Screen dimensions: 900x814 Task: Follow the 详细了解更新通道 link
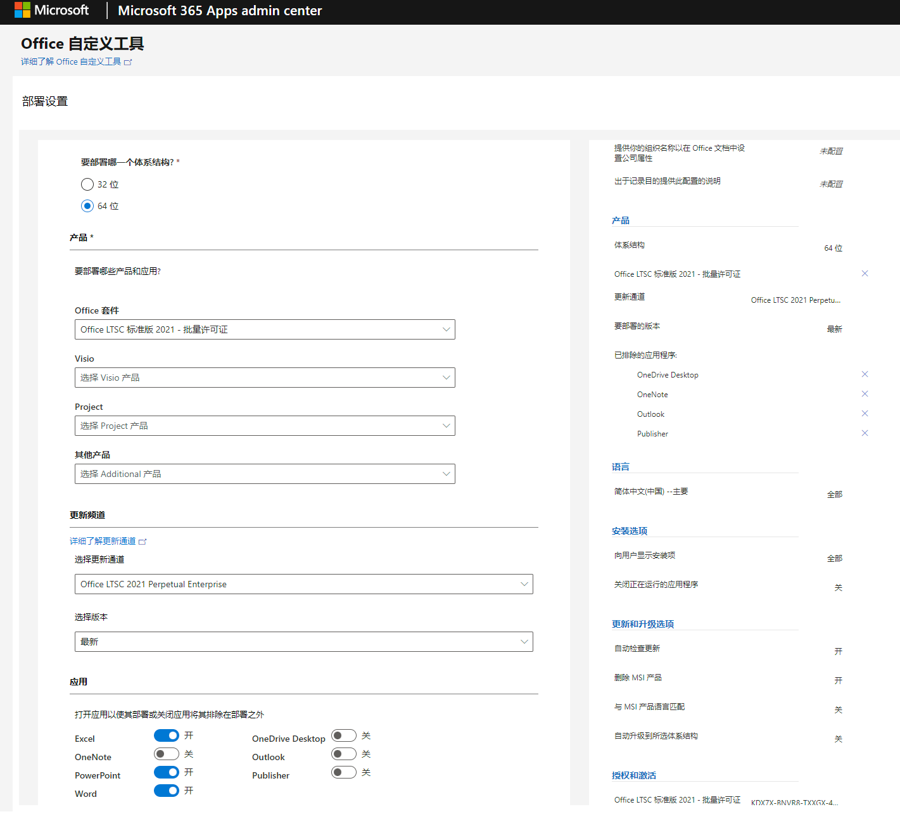[103, 542]
